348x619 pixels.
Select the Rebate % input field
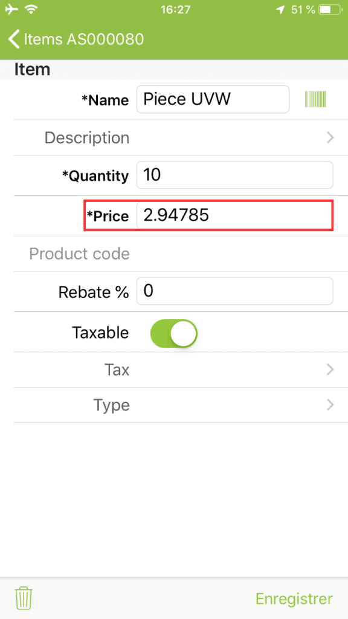(x=235, y=291)
